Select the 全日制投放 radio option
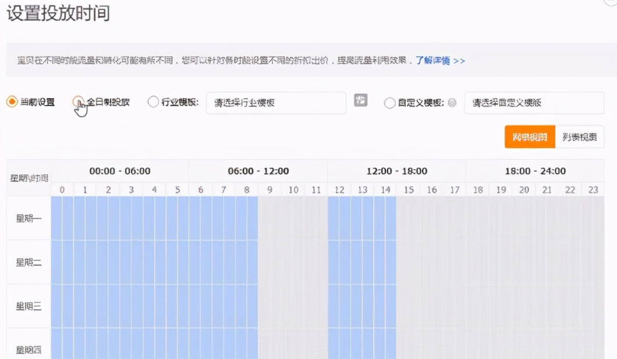Viewport: 617px width, 359px height. (78, 102)
